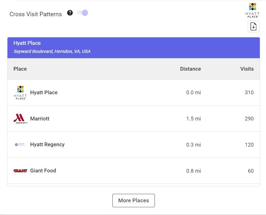The height and width of the screenshot is (215, 266).
Task: Click the Hyatt Place name in first row
Action: (x=44, y=92)
